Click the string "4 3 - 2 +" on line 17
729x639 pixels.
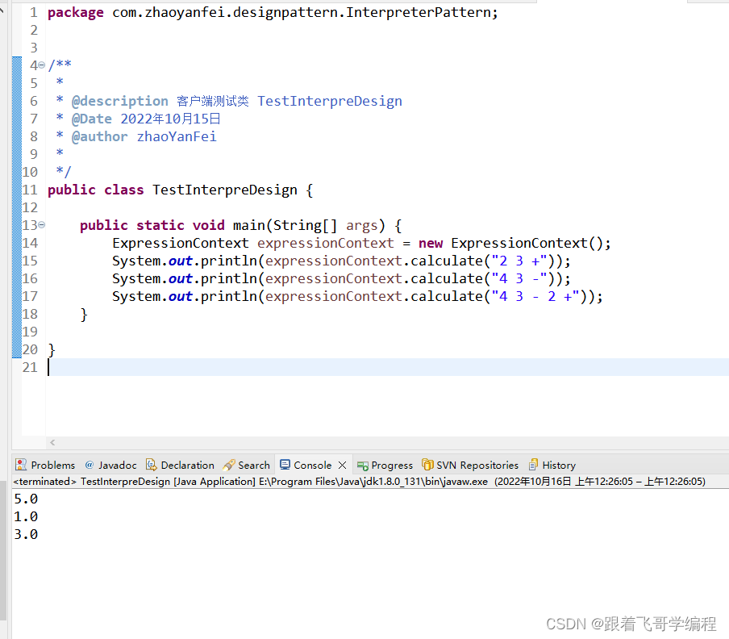(x=535, y=296)
